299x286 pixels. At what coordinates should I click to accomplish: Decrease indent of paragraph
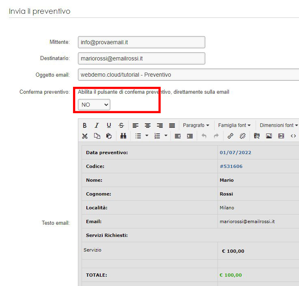[x=178, y=136]
